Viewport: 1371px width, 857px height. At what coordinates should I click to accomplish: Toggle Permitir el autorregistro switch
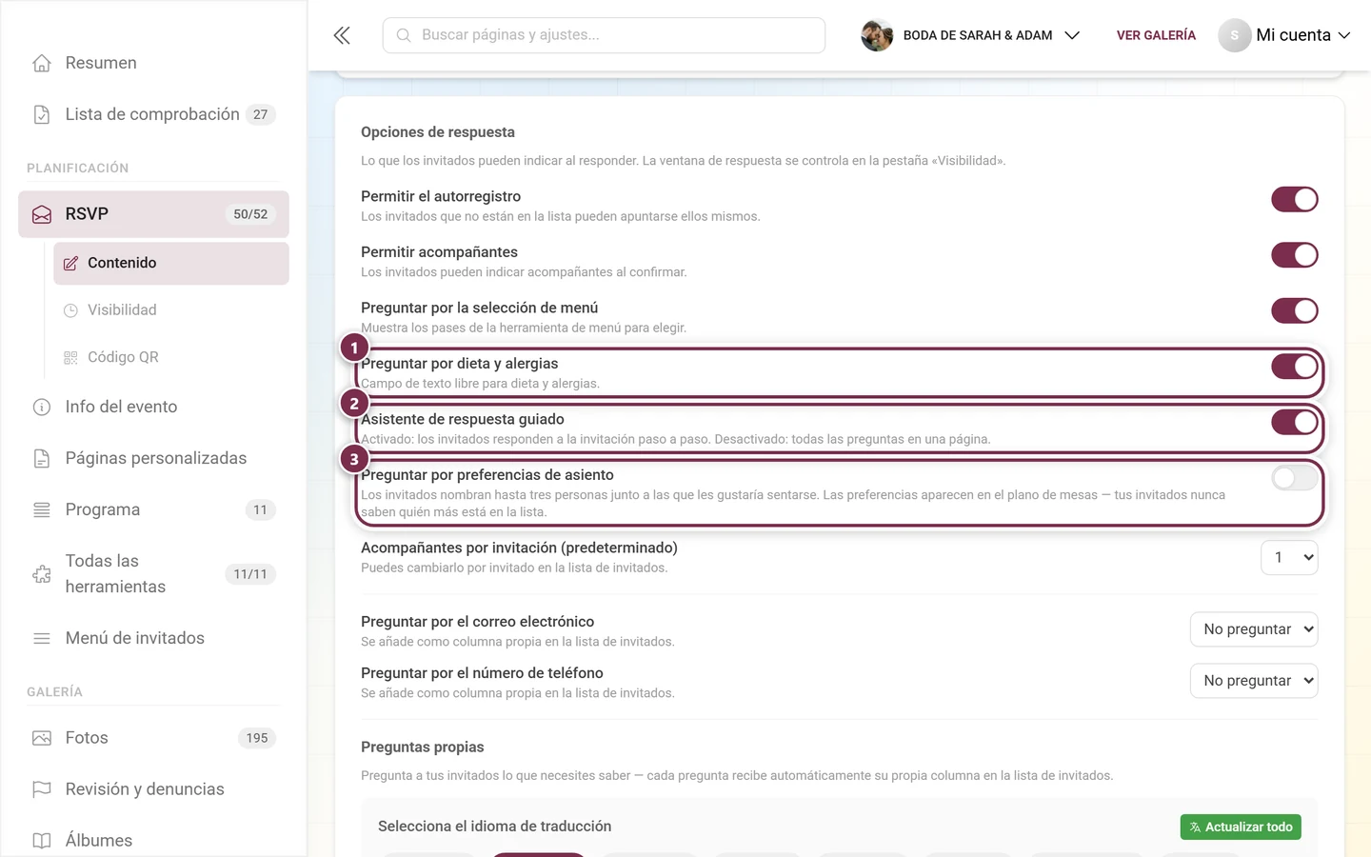pyautogui.click(x=1295, y=199)
